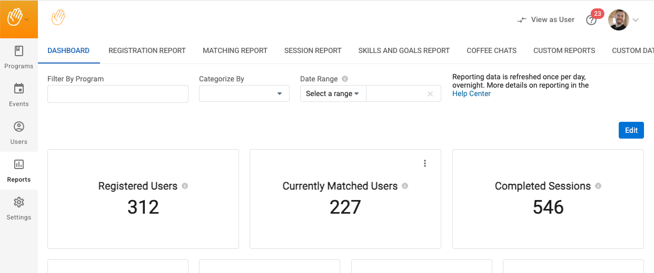Go to the Users section icon

pos(19,127)
